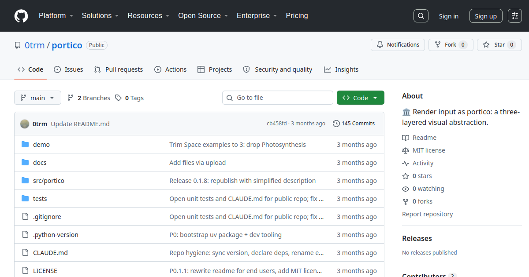The height and width of the screenshot is (277, 529).
Task: Click the Sign in link
Action: click(449, 16)
